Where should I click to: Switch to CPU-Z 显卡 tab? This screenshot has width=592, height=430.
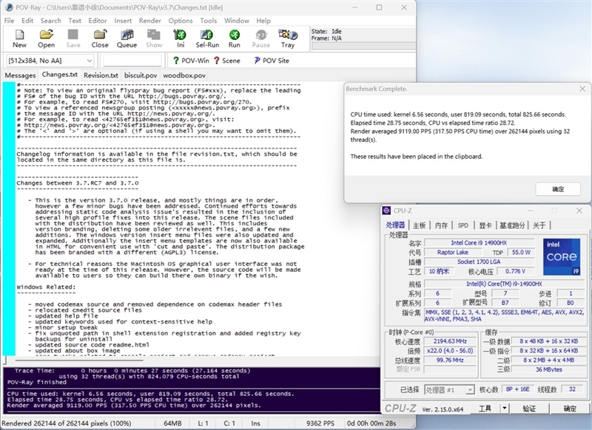tap(485, 225)
